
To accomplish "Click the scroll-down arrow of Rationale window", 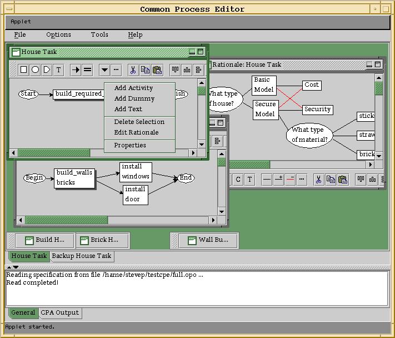I will pos(379,156).
